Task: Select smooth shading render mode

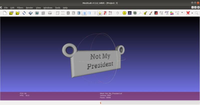Action: 89,13
